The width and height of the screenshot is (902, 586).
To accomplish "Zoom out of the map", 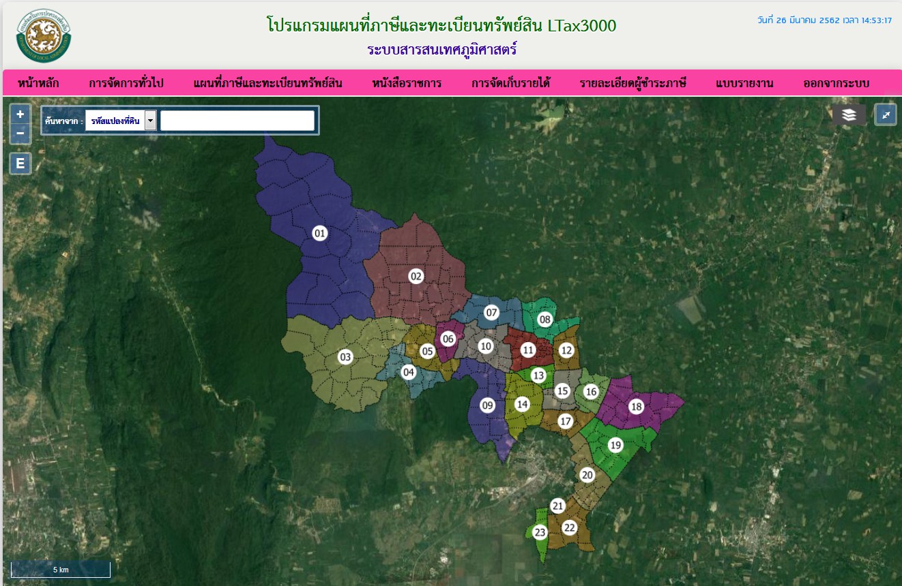I will pyautogui.click(x=20, y=134).
